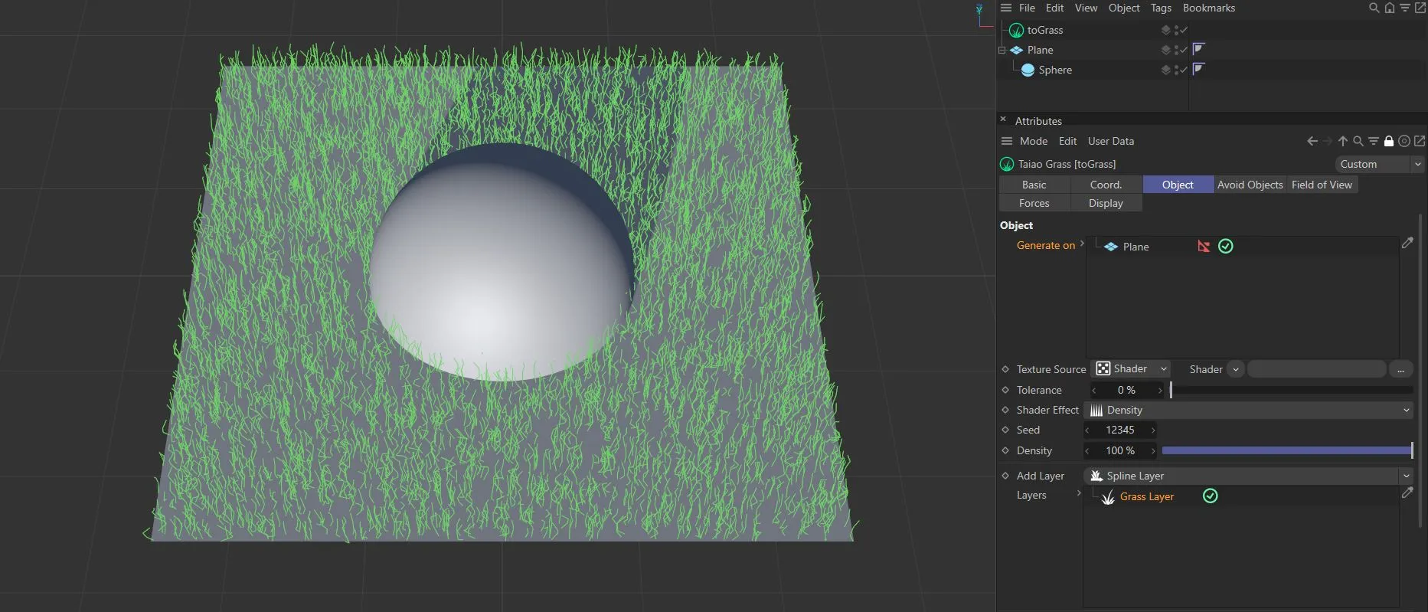Screen dimensions: 1428x612
Task: Click the Attributes new manager target icon
Action: coord(1404,141)
